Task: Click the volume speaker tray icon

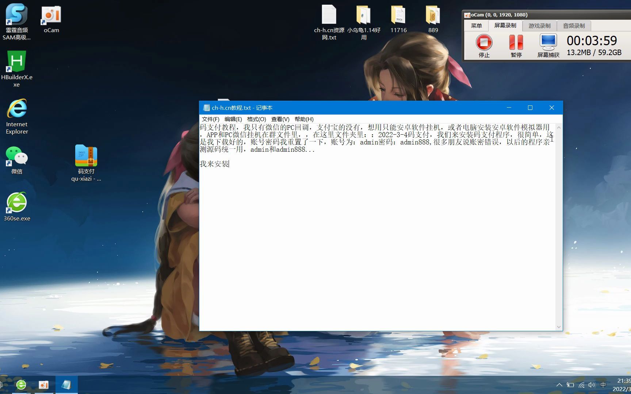Action: 592,385
